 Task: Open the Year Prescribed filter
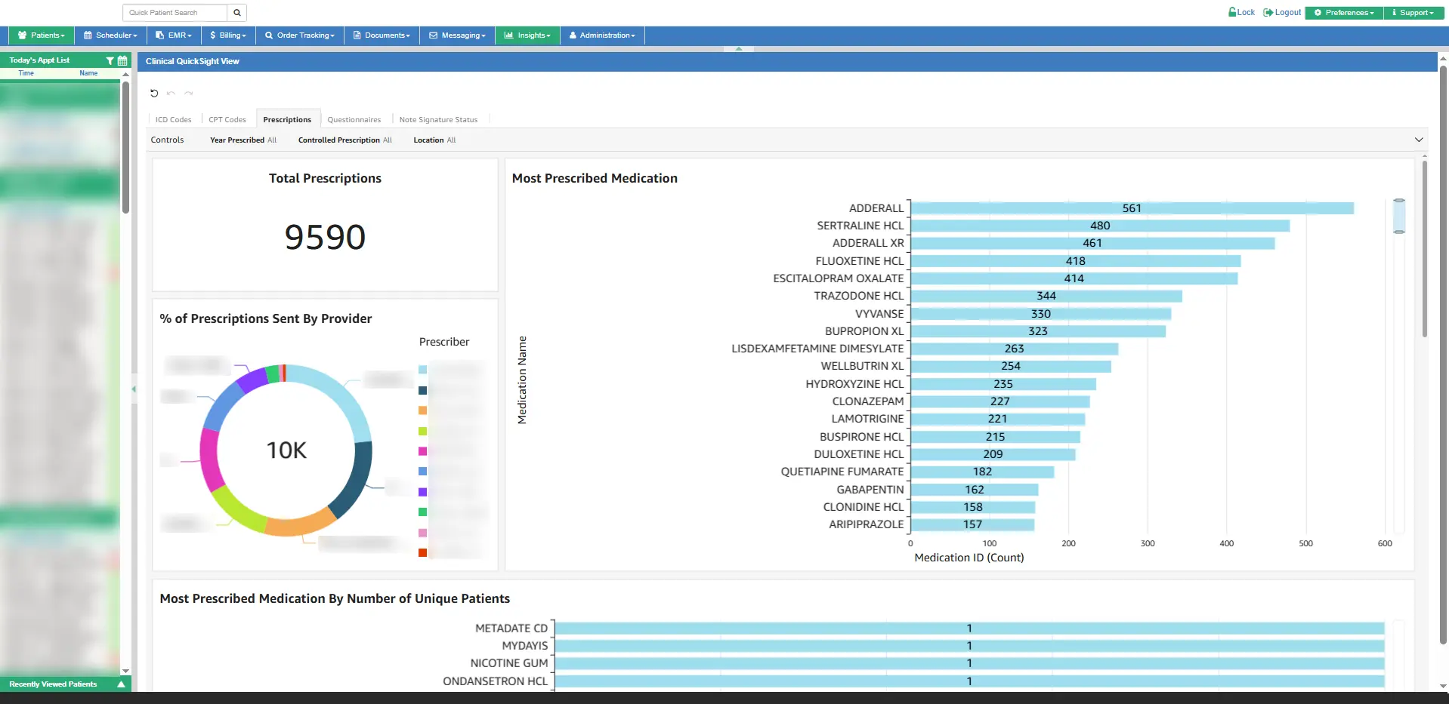(243, 140)
